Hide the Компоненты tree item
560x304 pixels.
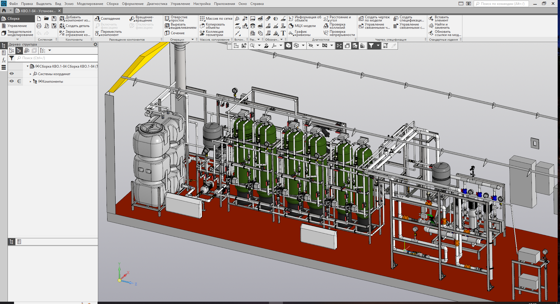tap(12, 81)
